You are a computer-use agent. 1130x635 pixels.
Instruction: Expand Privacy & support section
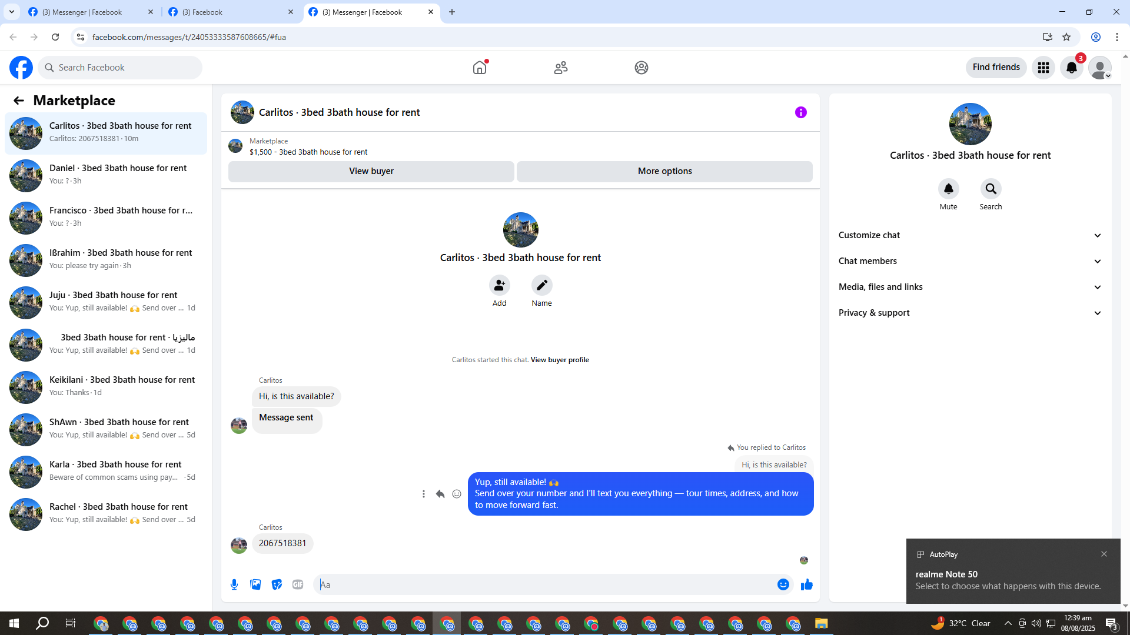point(969,313)
